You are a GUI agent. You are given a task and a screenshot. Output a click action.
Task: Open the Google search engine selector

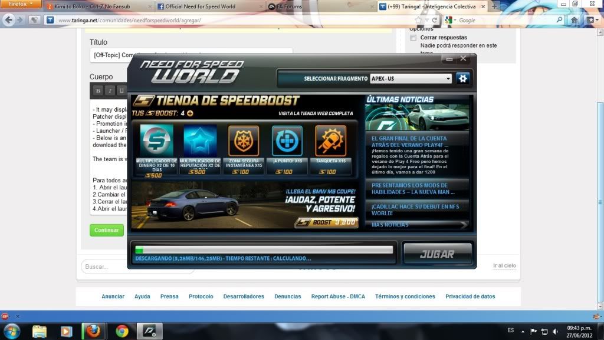point(449,20)
